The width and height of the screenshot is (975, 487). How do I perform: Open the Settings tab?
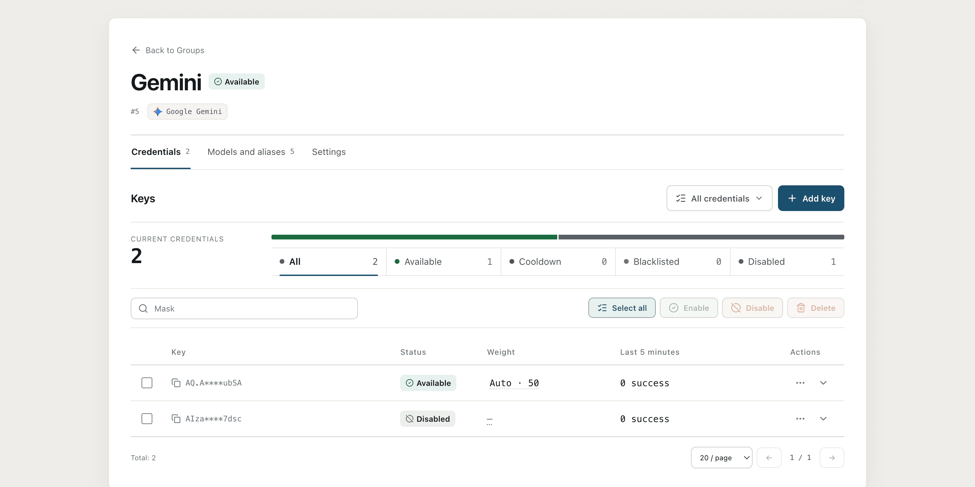click(328, 152)
